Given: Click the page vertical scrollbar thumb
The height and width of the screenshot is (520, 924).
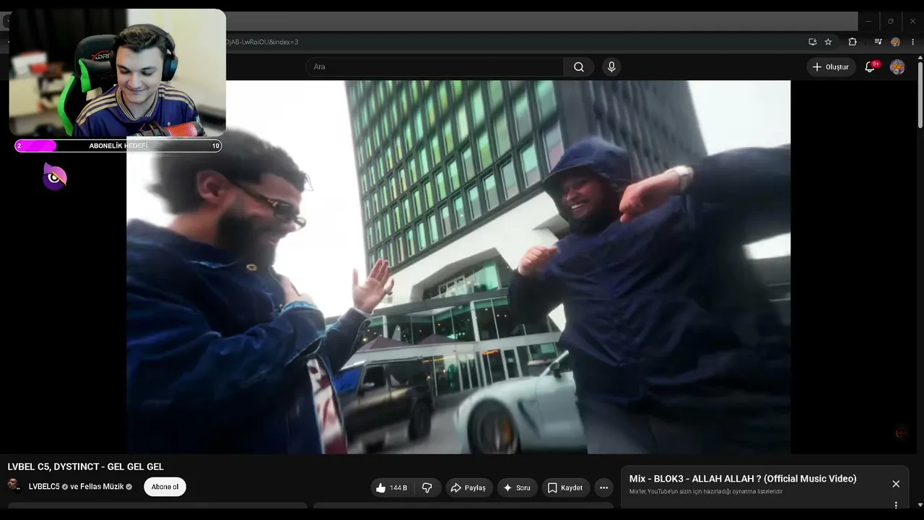Looking at the screenshot, I should (920, 96).
